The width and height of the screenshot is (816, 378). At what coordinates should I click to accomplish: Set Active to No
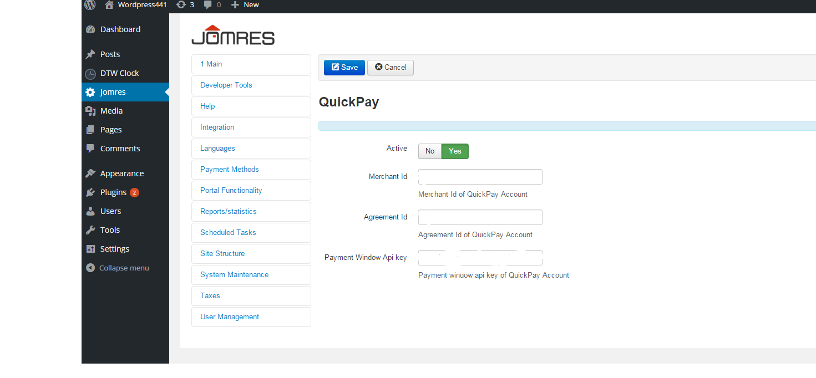[430, 151]
